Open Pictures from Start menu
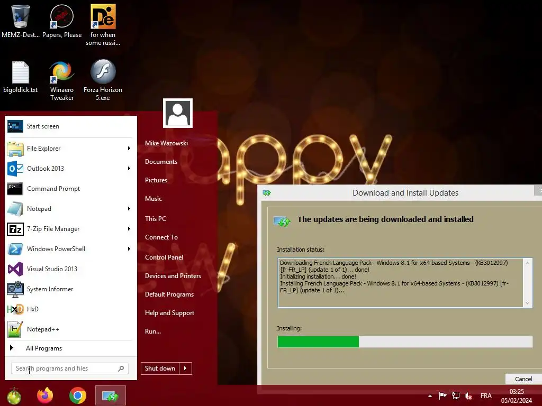The image size is (542, 406). coord(156,180)
